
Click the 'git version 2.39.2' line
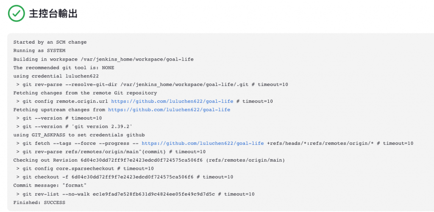74,127
